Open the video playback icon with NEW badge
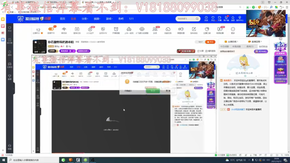This screenshot has height=163, width=290. (x=220, y=29)
